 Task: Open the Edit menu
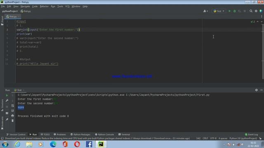click(x=9, y=7)
